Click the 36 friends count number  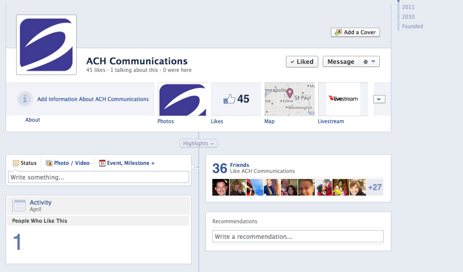(220, 168)
